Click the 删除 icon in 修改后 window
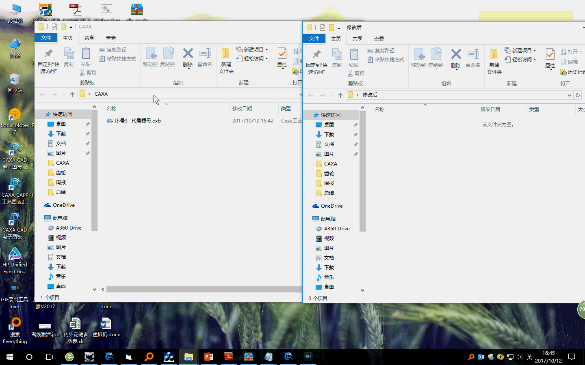 456,59
